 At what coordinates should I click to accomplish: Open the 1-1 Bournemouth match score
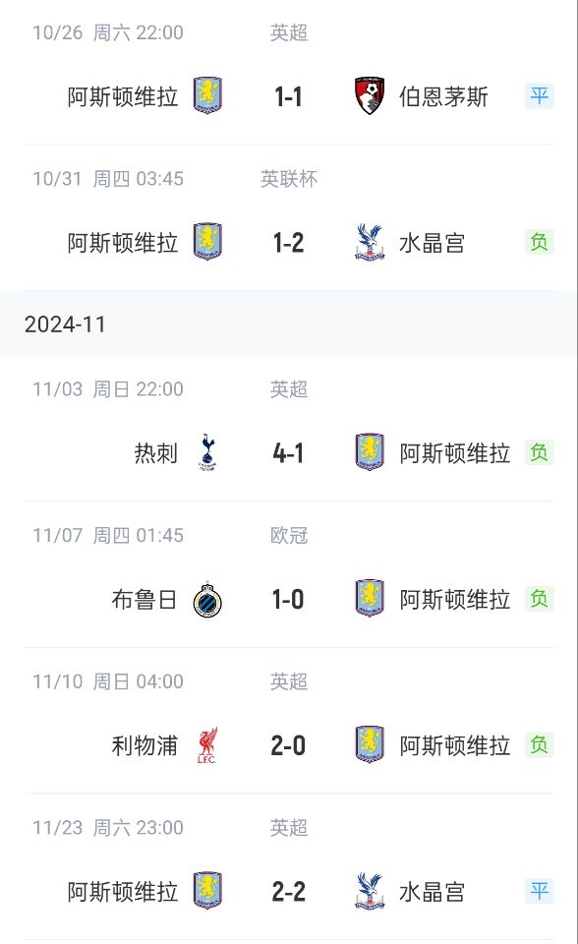(x=288, y=96)
